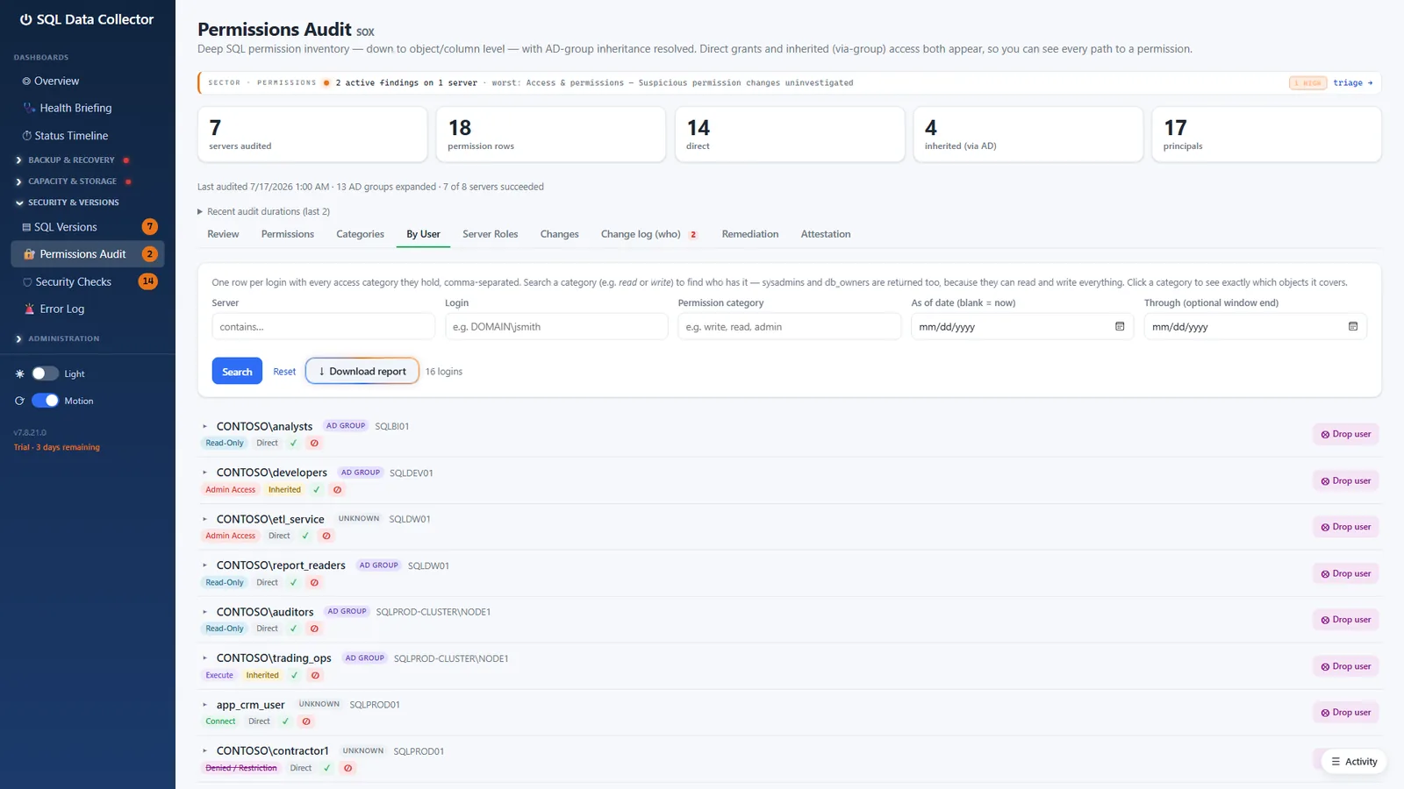This screenshot has width=1404, height=789.
Task: Click red deny icon on CONTOSO\analysts row
Action: click(x=314, y=443)
